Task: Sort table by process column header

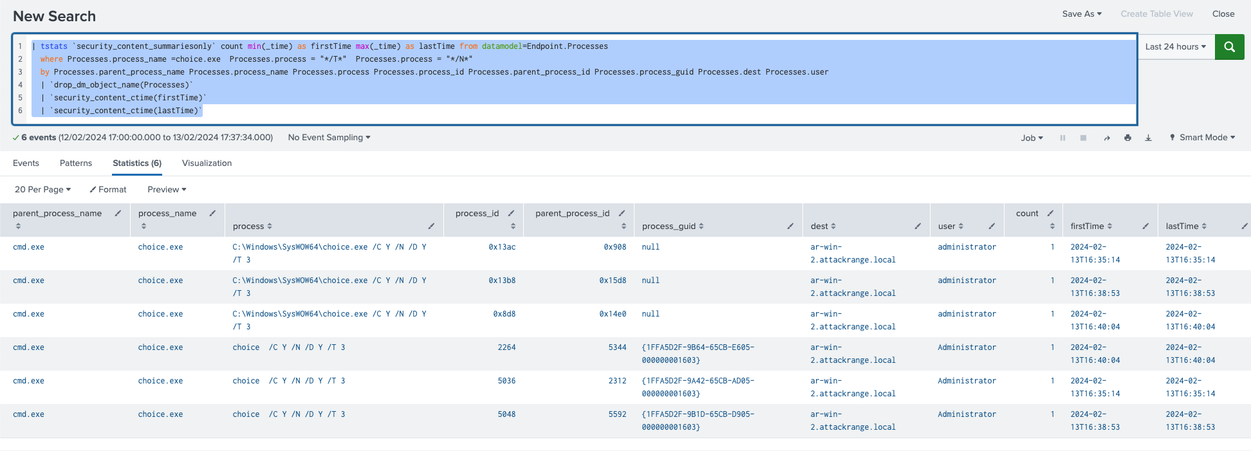Action: coord(252,226)
